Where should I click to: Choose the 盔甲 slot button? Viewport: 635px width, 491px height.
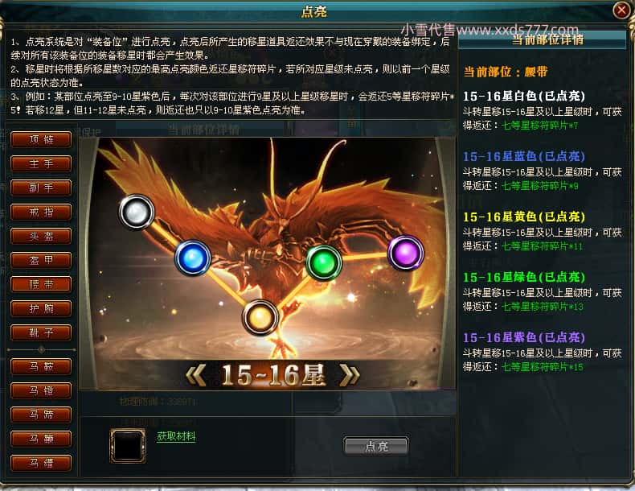point(41,260)
